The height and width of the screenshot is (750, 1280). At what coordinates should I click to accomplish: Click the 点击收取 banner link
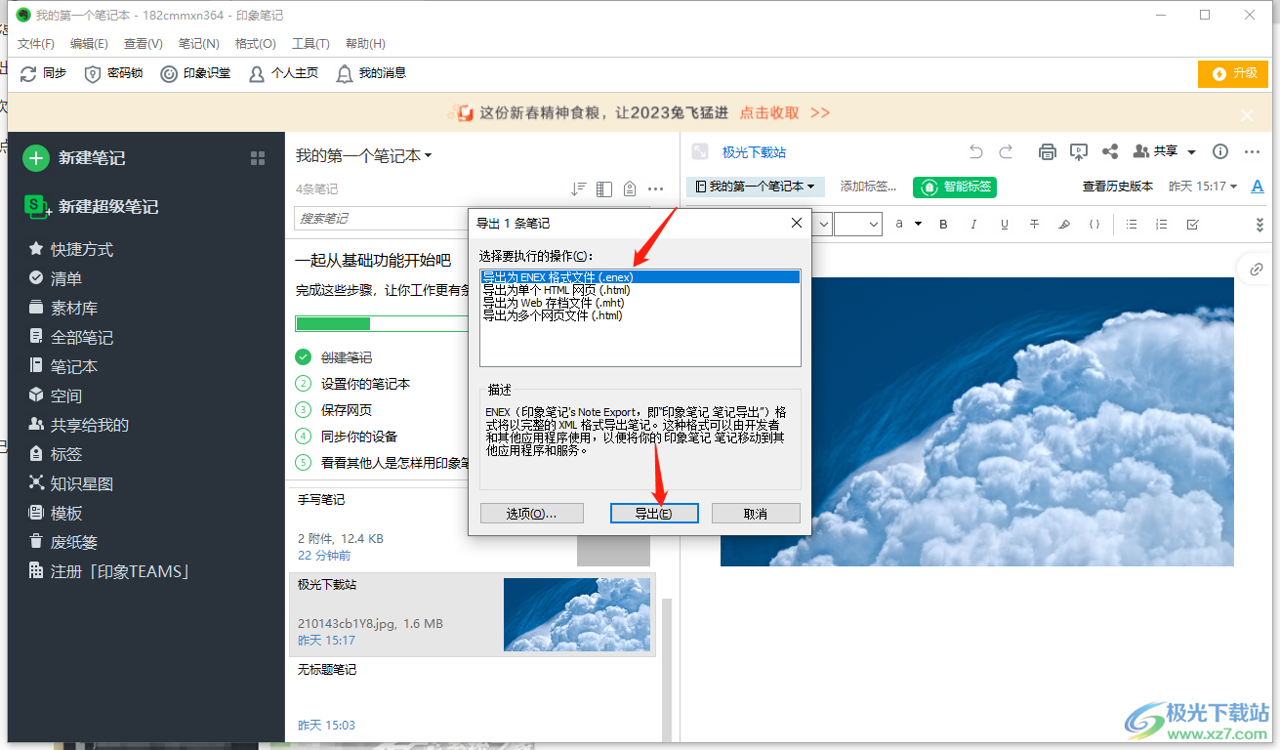pyautogui.click(x=769, y=113)
